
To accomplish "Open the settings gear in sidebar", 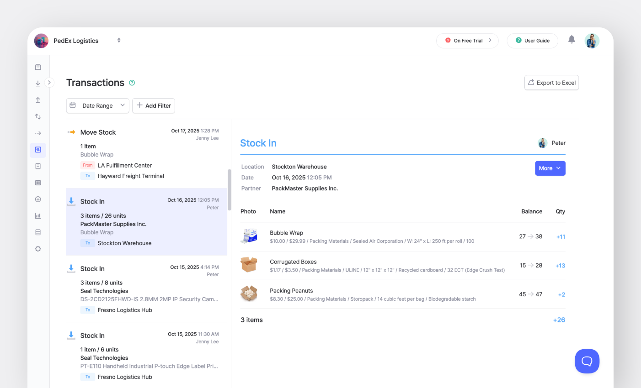I will (x=38, y=249).
